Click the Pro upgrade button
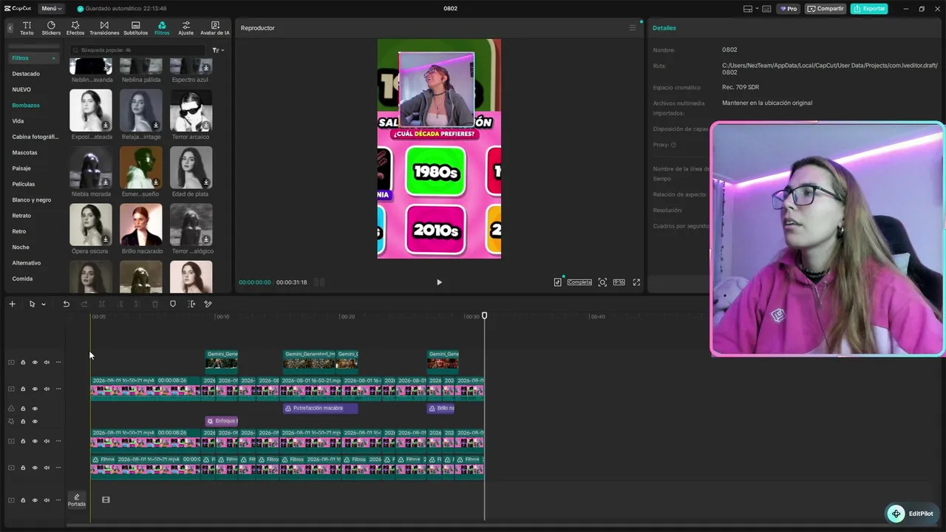 (789, 9)
